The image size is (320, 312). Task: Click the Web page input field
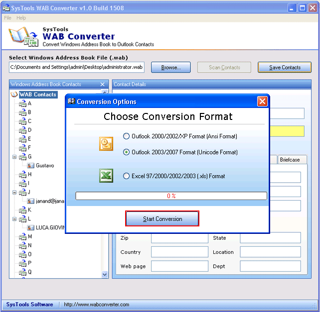tap(179, 266)
